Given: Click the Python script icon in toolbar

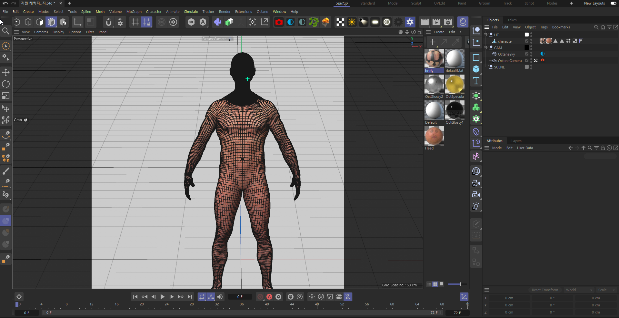Looking at the screenshot, I should [218, 22].
